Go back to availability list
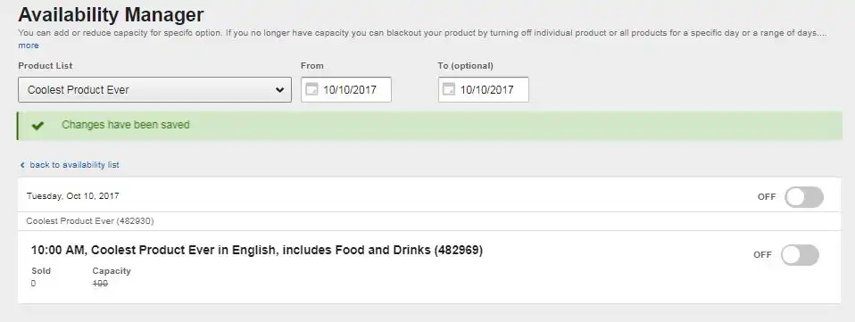Screen dimensions: 855x322 74,164
